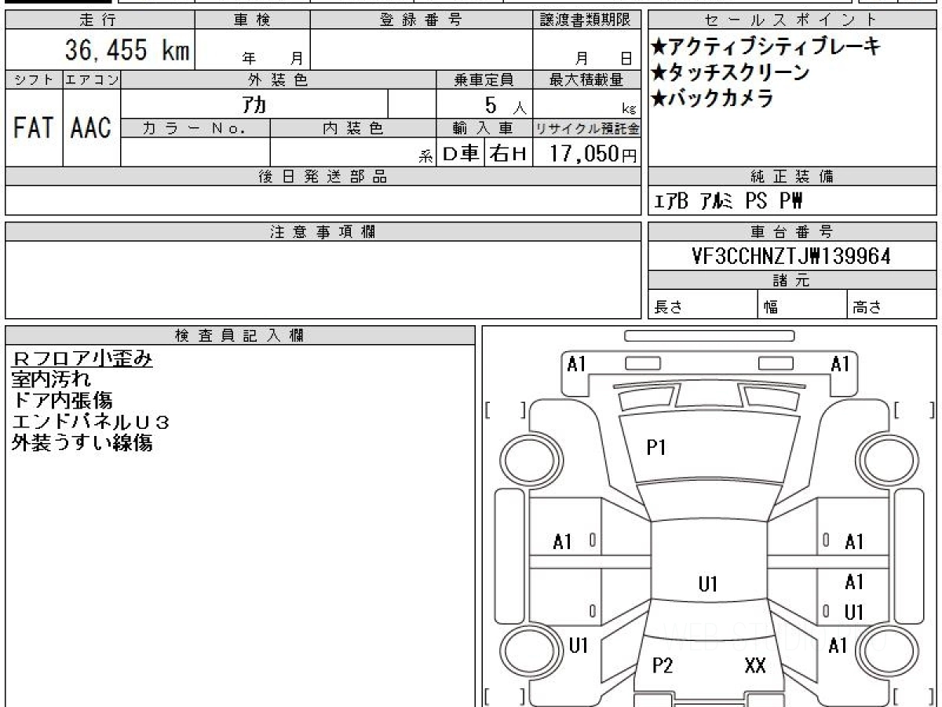Click the 譲渡書類期限 header cell
The width and height of the screenshot is (942, 707).
(x=586, y=20)
